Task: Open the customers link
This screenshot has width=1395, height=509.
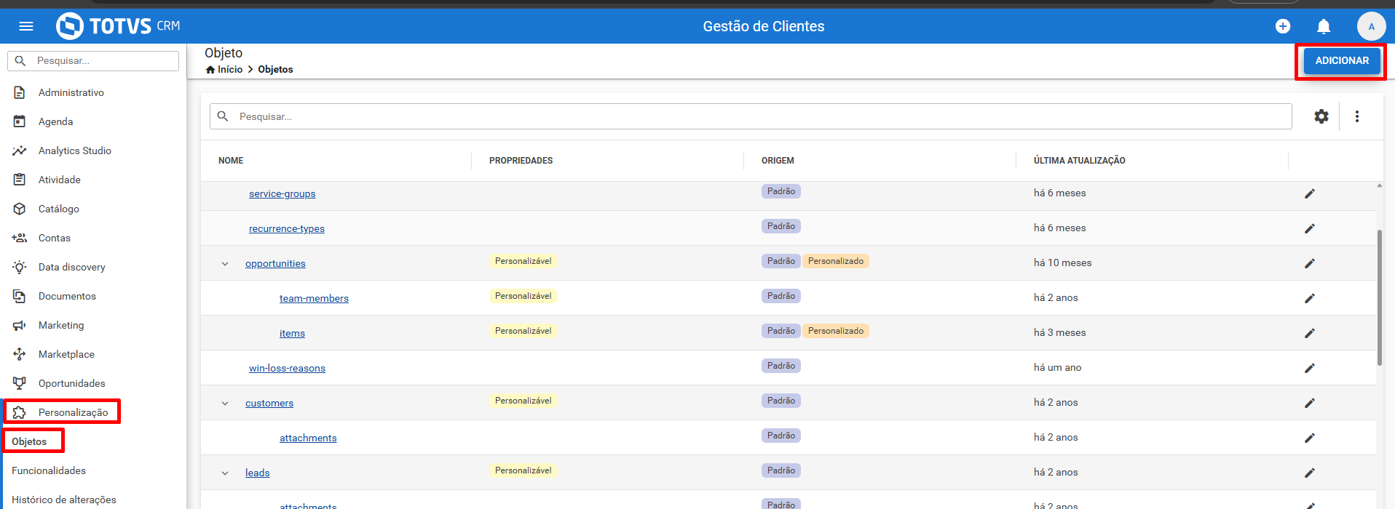Action: pos(269,403)
